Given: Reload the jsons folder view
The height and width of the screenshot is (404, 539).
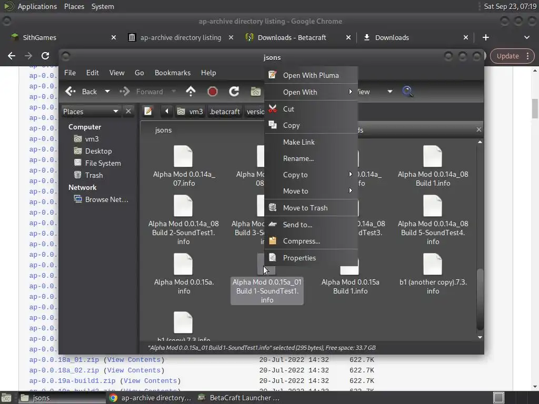Looking at the screenshot, I should coord(234,92).
